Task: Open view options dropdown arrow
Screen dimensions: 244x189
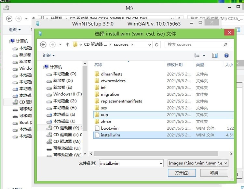Action: pos(204,55)
